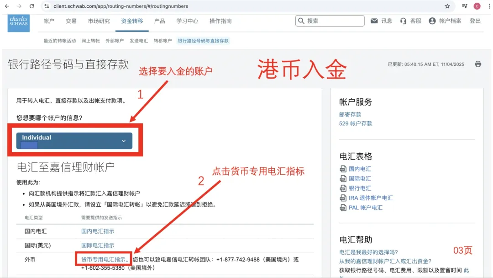Open the media control icon in browser toolbar
The image size is (493, 278).
point(464,6)
